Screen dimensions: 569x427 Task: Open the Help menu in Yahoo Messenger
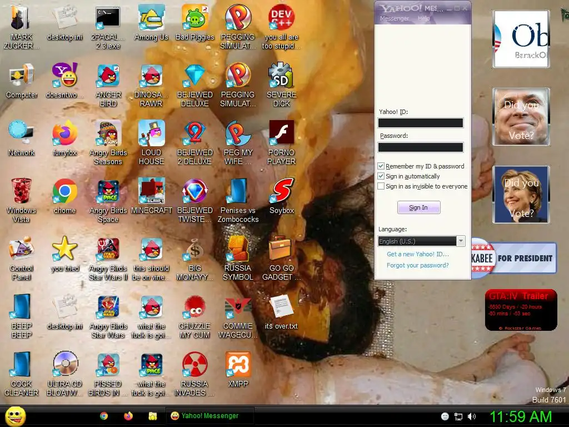(423, 18)
